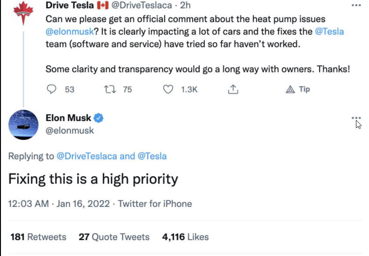Screen dimensions: 369x256
Task: Open more options on Drive Tesla tweet
Action: pyautogui.click(x=356, y=5)
